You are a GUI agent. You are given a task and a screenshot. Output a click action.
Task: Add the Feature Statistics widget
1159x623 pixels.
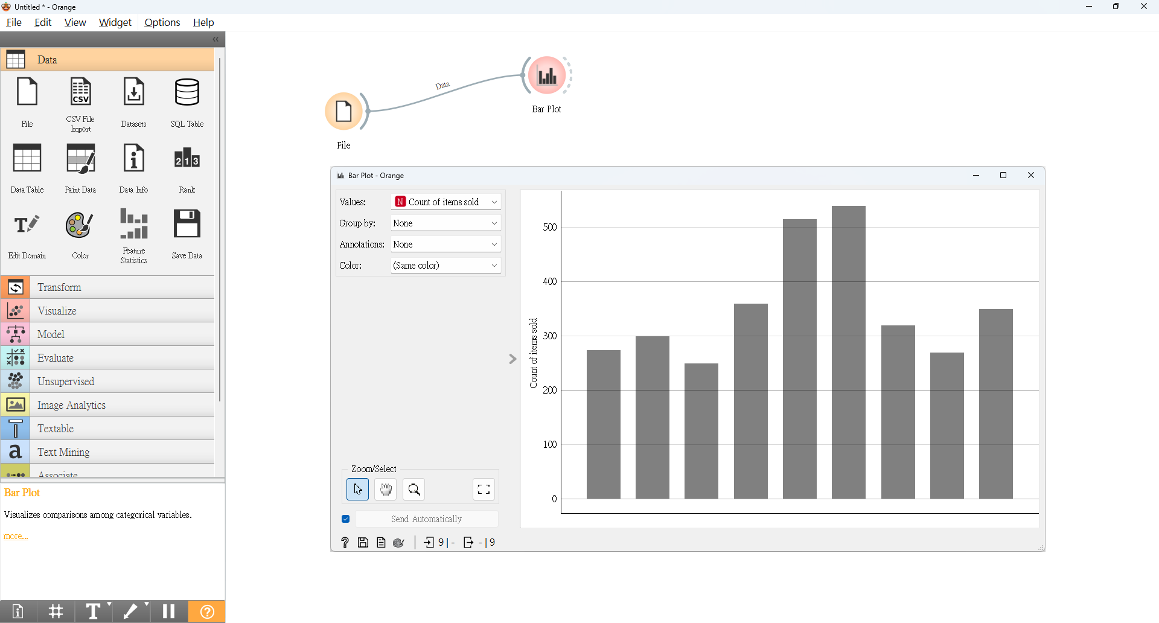pos(133,235)
